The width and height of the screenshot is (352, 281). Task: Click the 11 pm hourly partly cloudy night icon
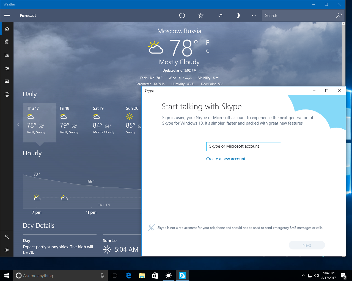coord(64,198)
